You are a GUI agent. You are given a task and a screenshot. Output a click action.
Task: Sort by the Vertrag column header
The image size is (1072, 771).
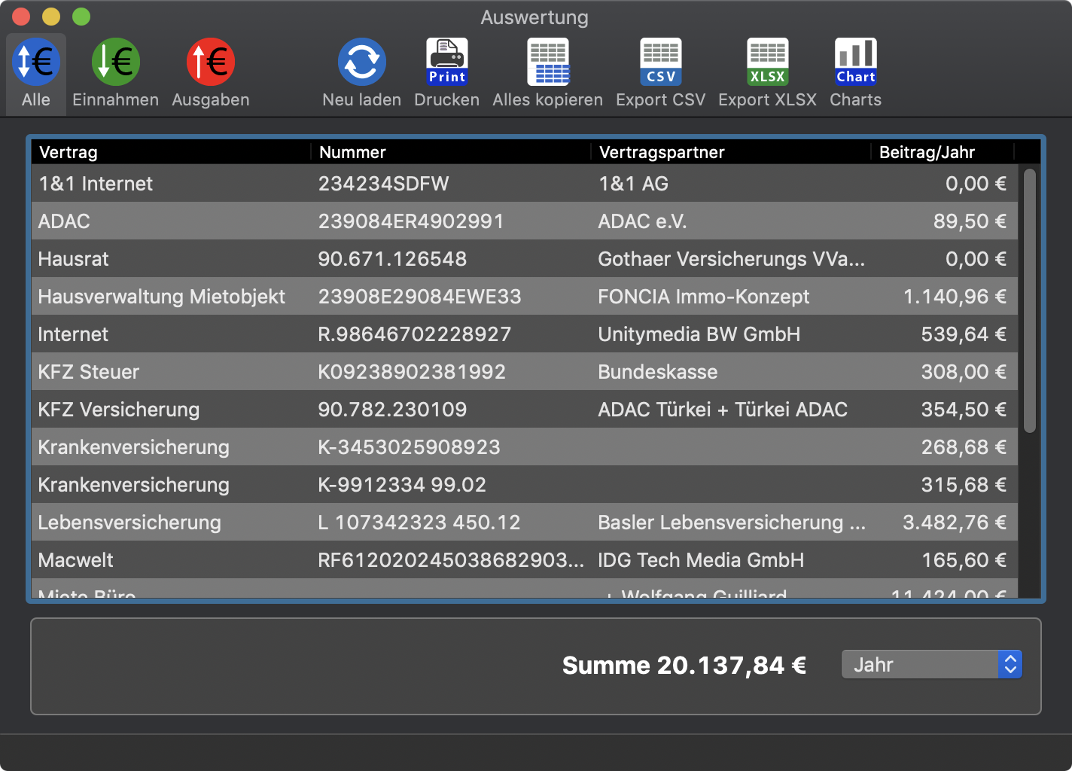point(171,152)
